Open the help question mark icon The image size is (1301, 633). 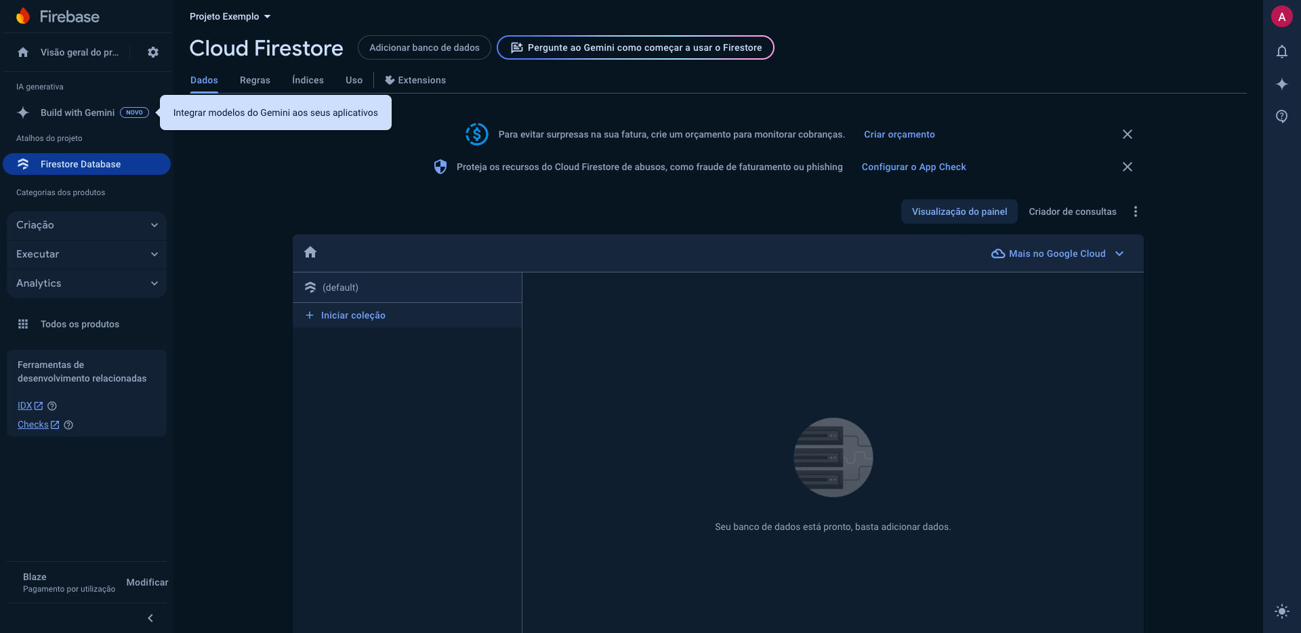click(1282, 117)
